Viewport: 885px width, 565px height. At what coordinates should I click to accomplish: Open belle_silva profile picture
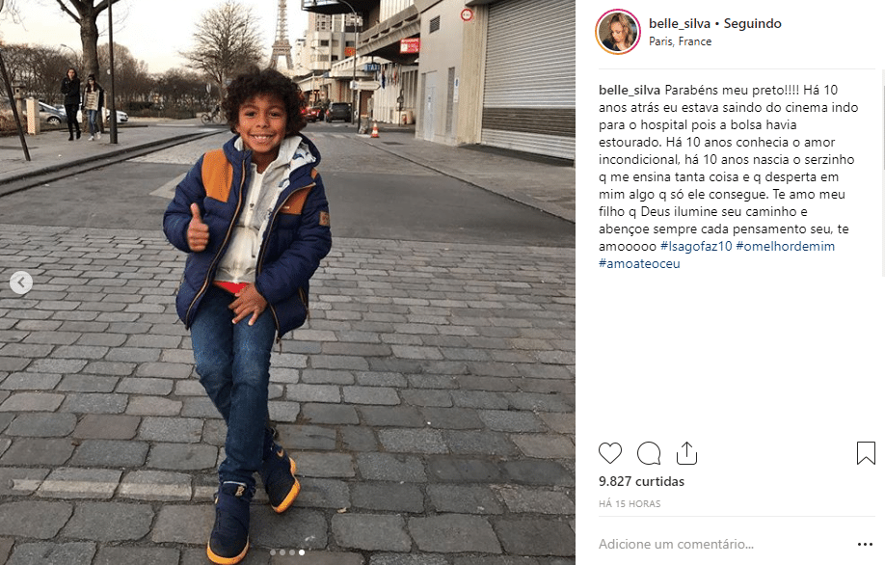(x=618, y=32)
